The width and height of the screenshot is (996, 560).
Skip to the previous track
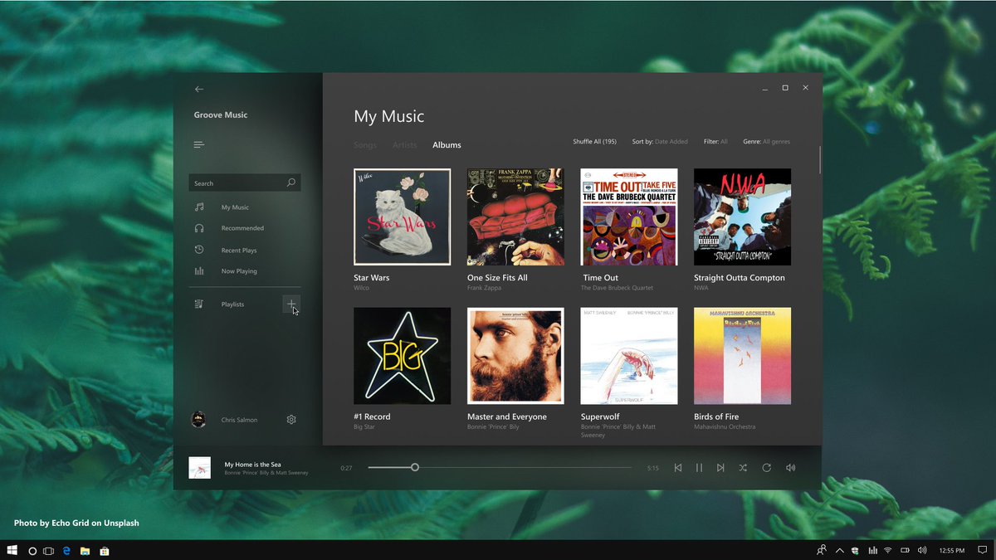pyautogui.click(x=678, y=468)
